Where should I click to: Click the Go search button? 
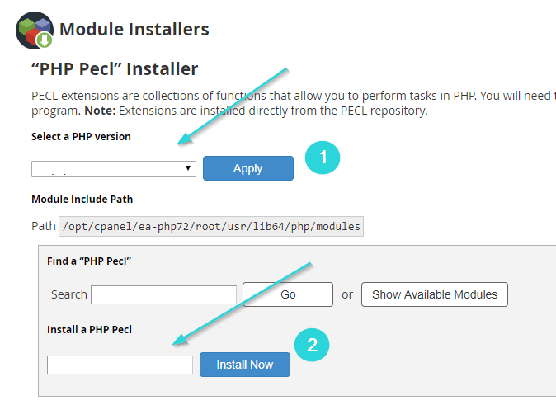click(288, 294)
